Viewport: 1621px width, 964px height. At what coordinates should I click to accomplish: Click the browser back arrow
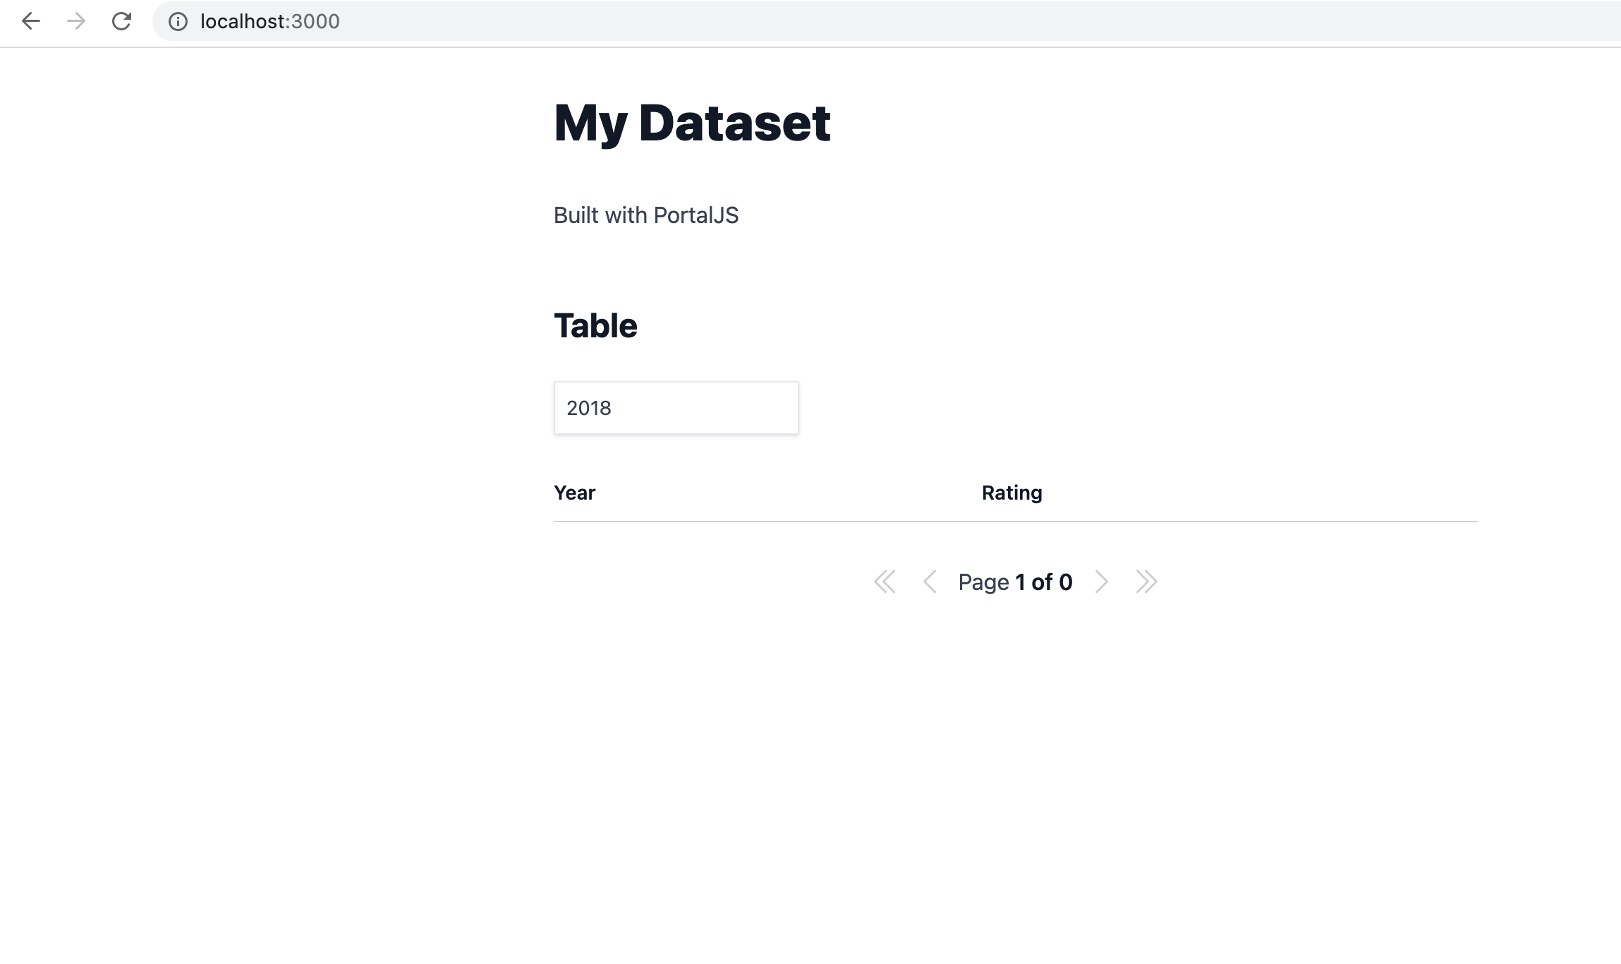coord(31,21)
